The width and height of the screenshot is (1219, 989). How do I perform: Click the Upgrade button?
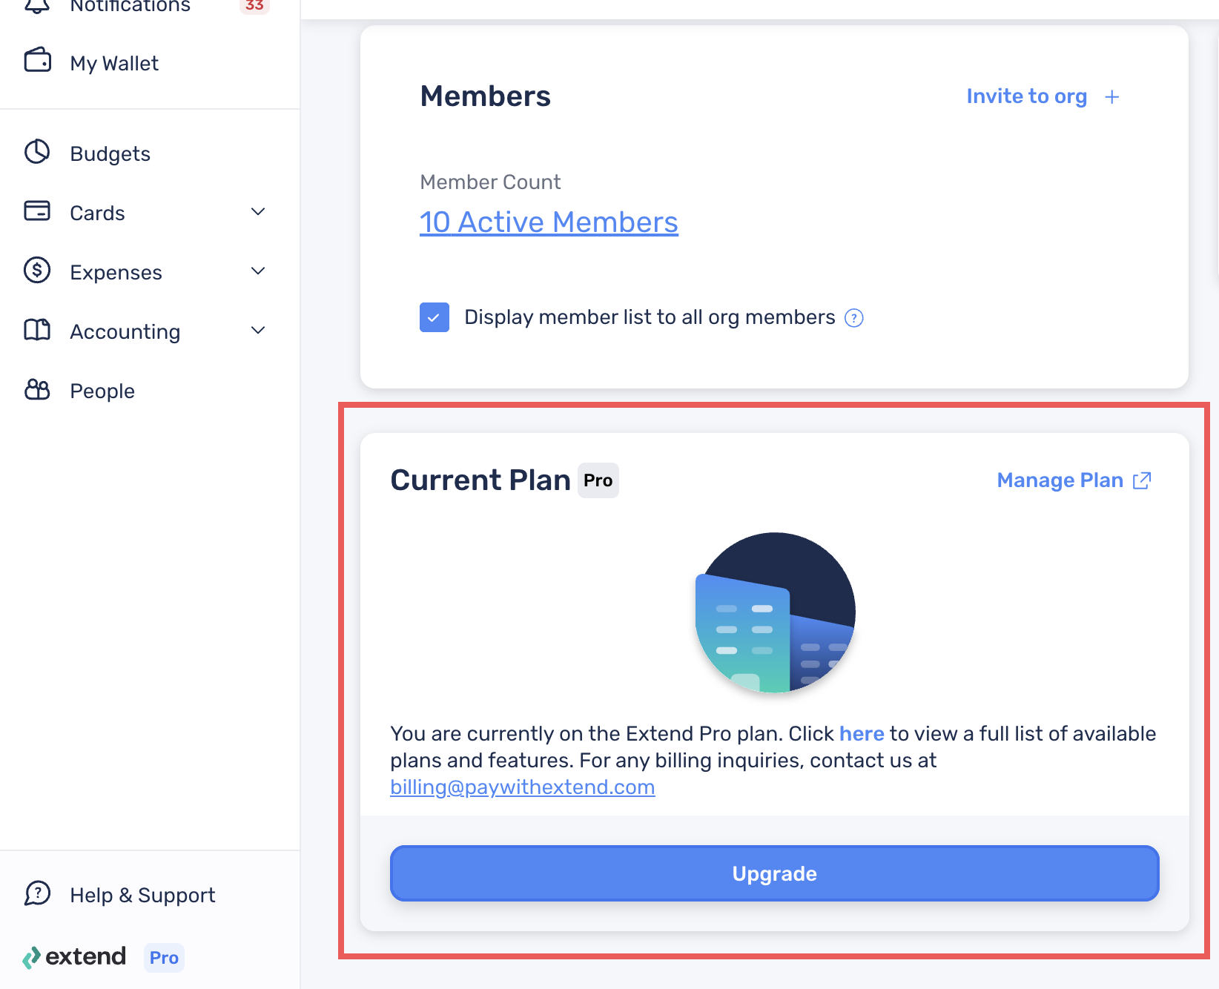coord(775,873)
